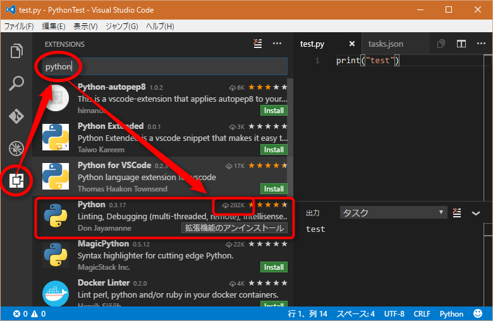Click star rating of MagicPython extension
493x321 pixels.
tap(268, 244)
